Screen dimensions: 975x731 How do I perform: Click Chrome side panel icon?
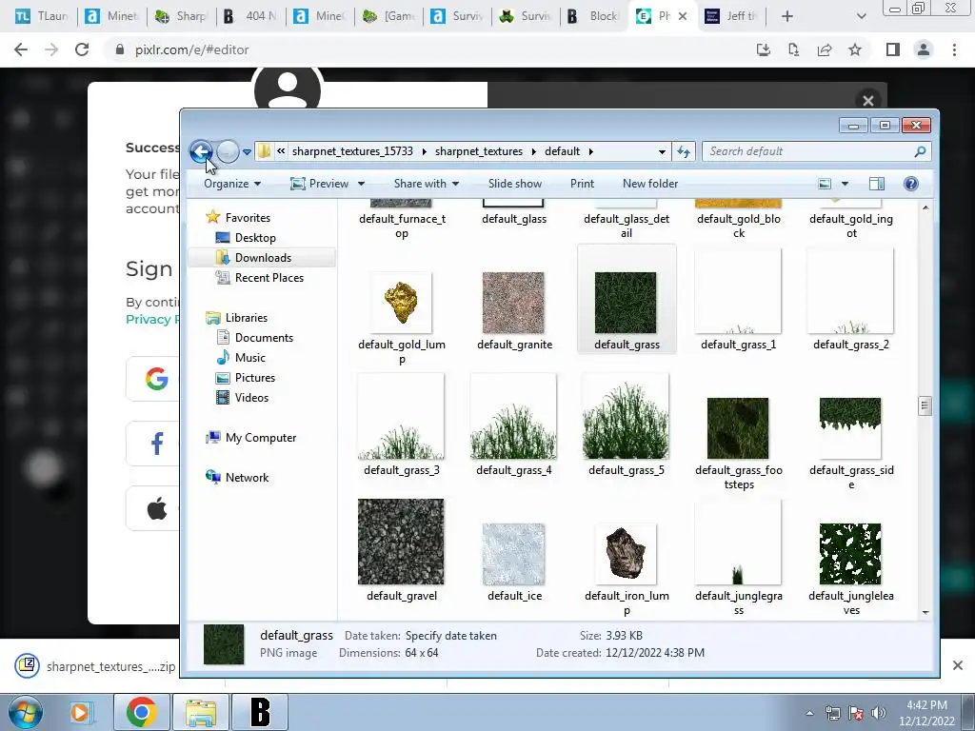pos(893,49)
